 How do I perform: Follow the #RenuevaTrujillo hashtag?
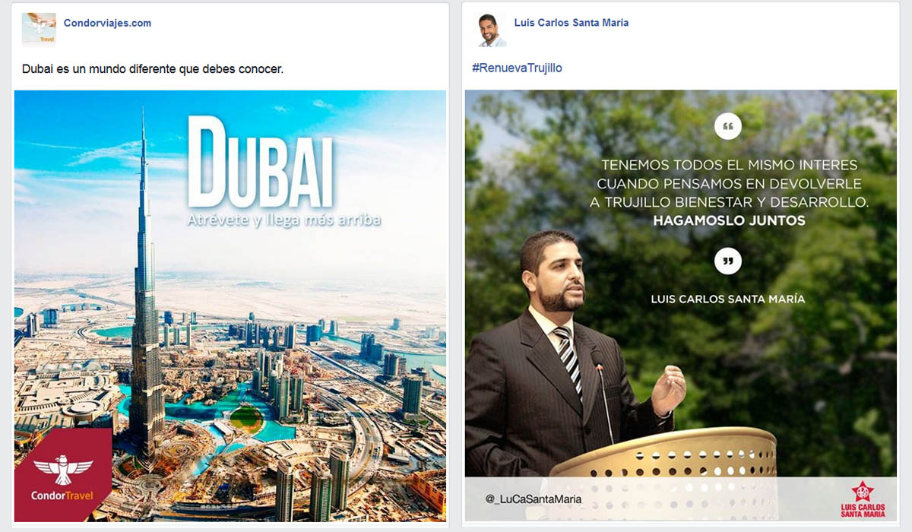click(x=517, y=68)
